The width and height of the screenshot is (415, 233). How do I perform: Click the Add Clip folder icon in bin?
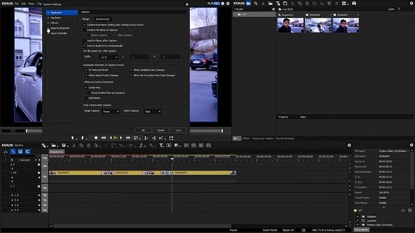pyautogui.click(x=270, y=3)
